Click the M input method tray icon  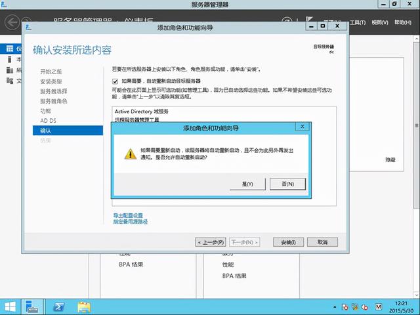click(378, 306)
